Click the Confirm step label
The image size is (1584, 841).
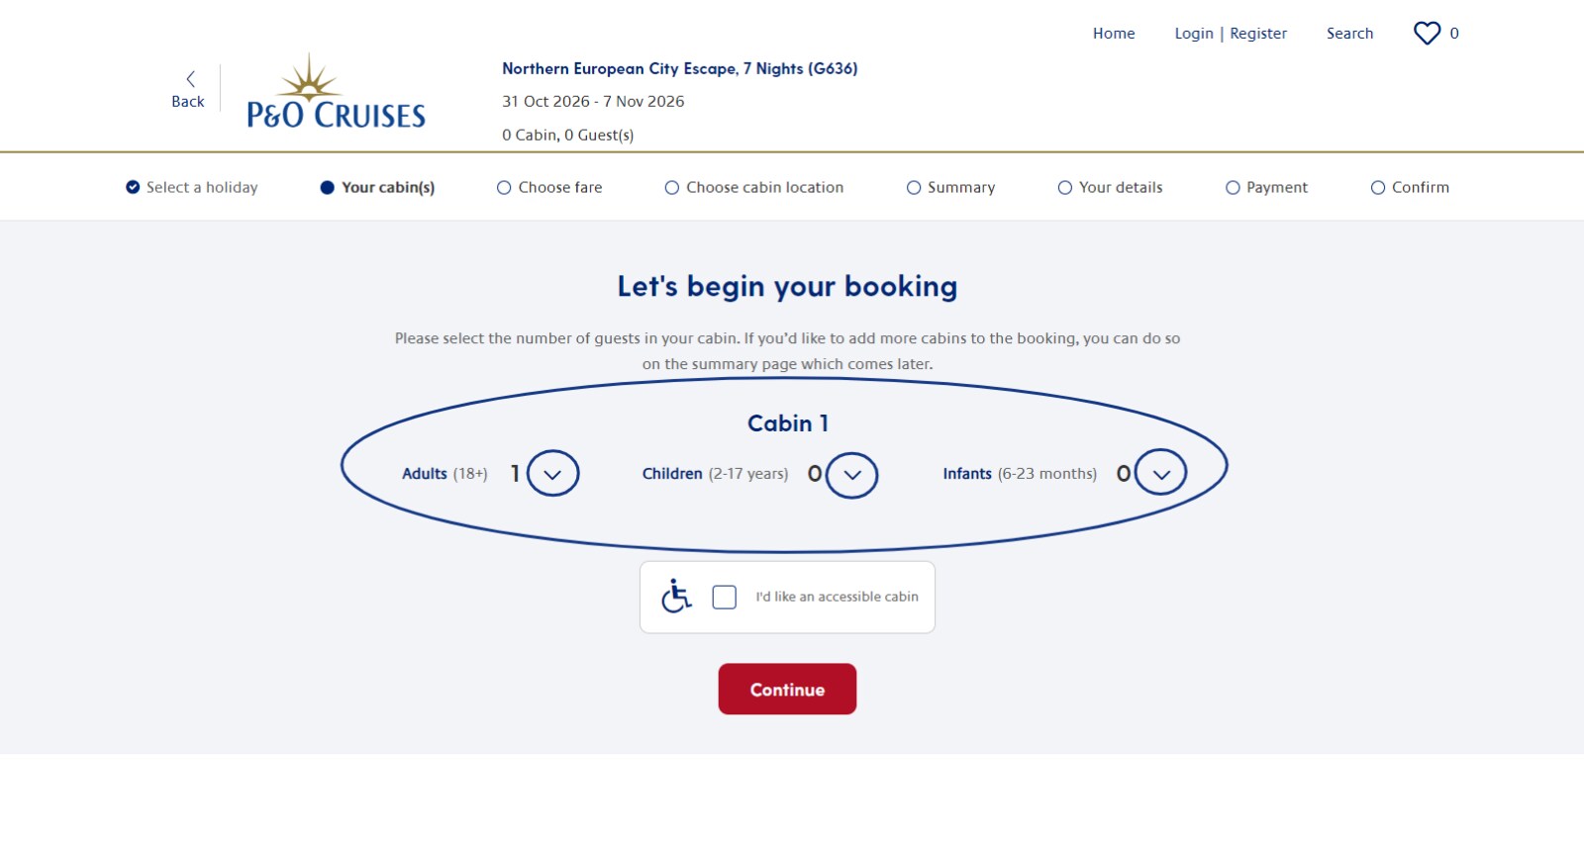pyautogui.click(x=1420, y=188)
